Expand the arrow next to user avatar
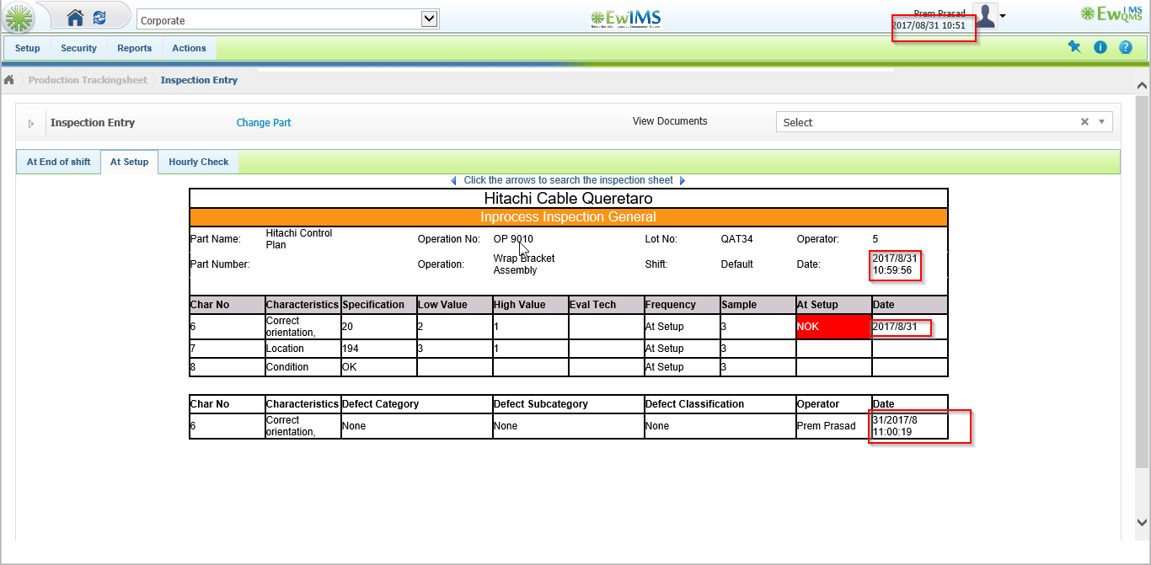 [x=1003, y=16]
